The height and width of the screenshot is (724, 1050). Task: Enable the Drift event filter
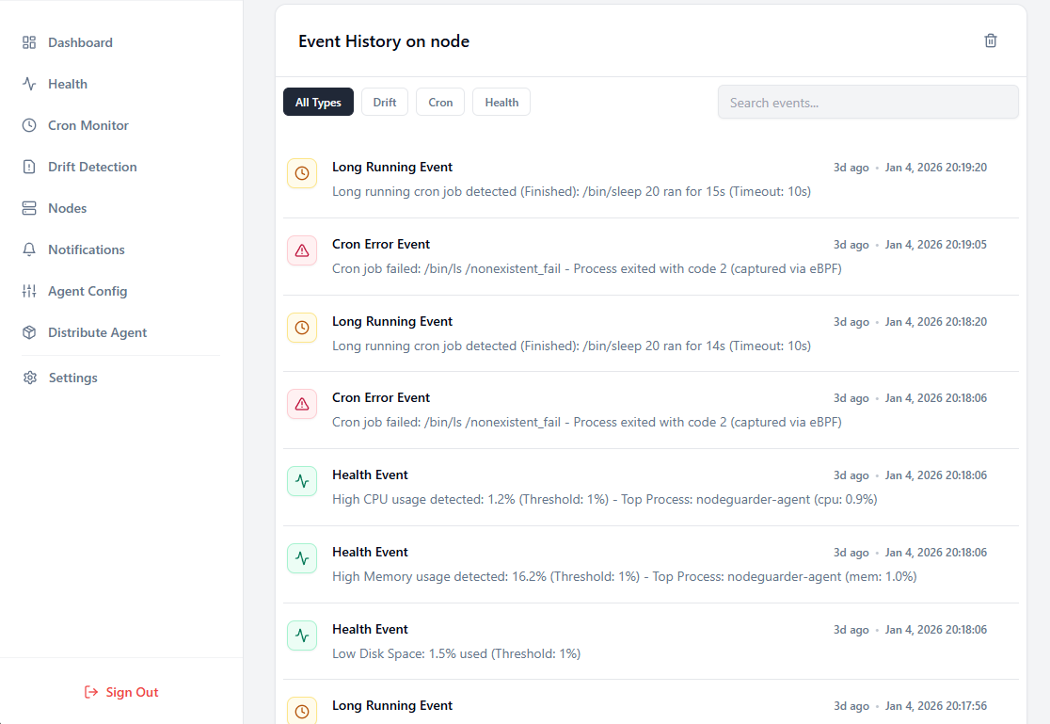(384, 102)
